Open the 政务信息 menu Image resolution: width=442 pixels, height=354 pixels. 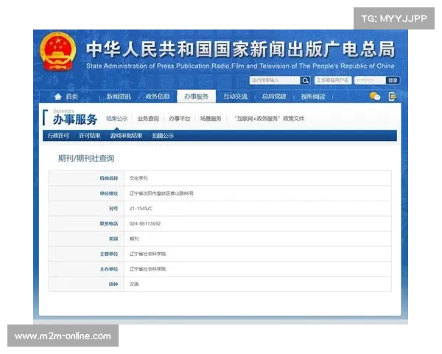point(158,97)
